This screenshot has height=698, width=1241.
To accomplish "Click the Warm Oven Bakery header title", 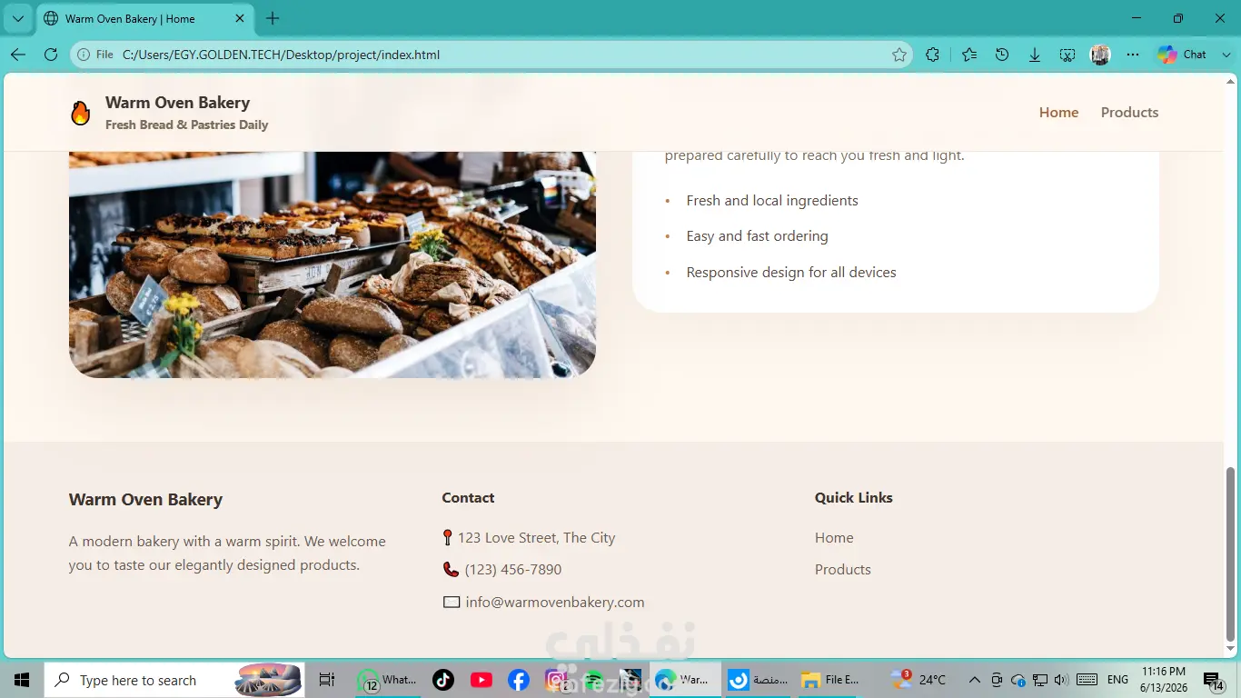I will (x=177, y=103).
